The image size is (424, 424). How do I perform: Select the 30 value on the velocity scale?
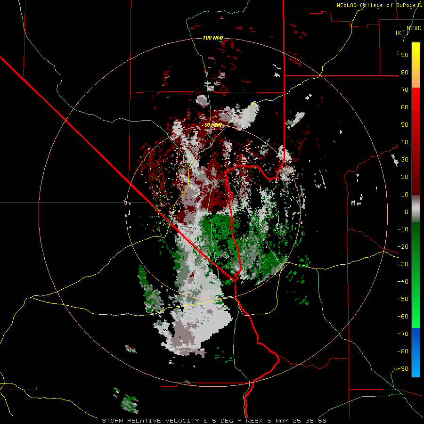(405, 160)
